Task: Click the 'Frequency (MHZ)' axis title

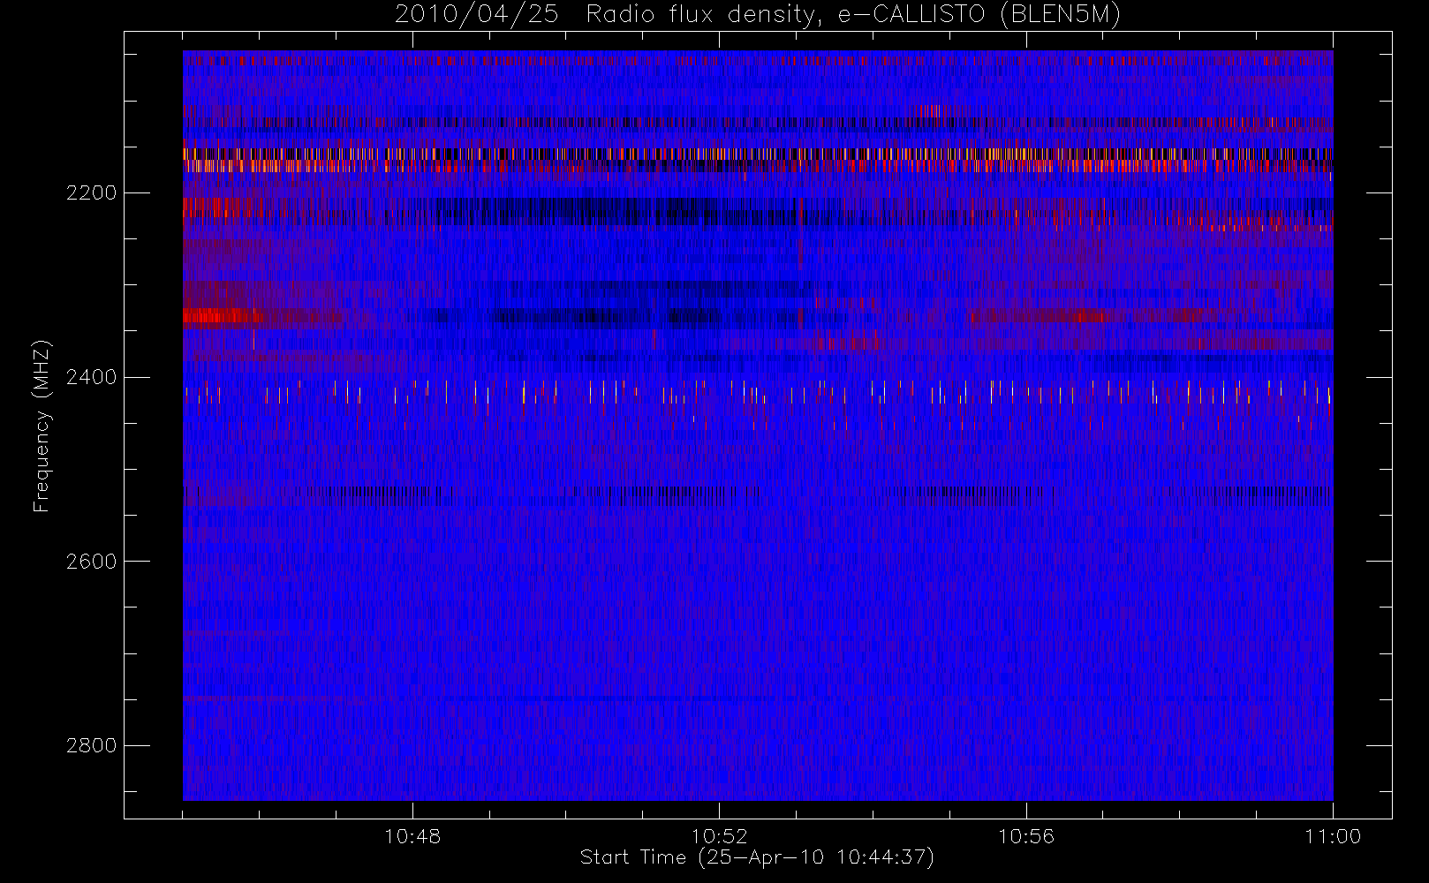Action: pyautogui.click(x=42, y=426)
